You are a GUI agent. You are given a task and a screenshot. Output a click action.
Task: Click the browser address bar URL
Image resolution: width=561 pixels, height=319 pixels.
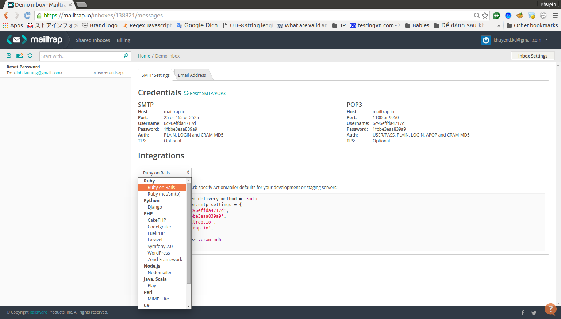(x=103, y=15)
